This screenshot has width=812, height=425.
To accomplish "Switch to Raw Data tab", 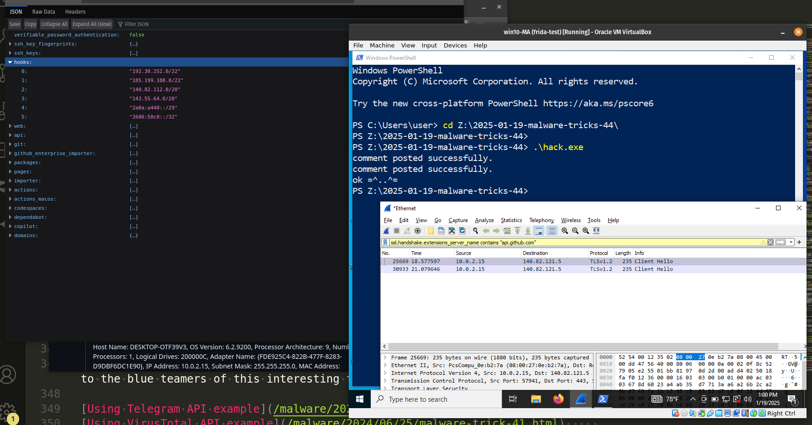I will 44,12.
